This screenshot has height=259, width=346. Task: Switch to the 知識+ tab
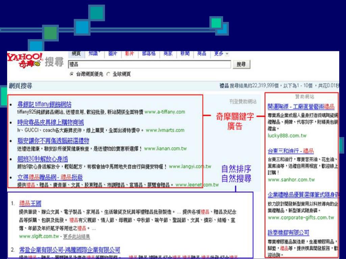coord(94,54)
